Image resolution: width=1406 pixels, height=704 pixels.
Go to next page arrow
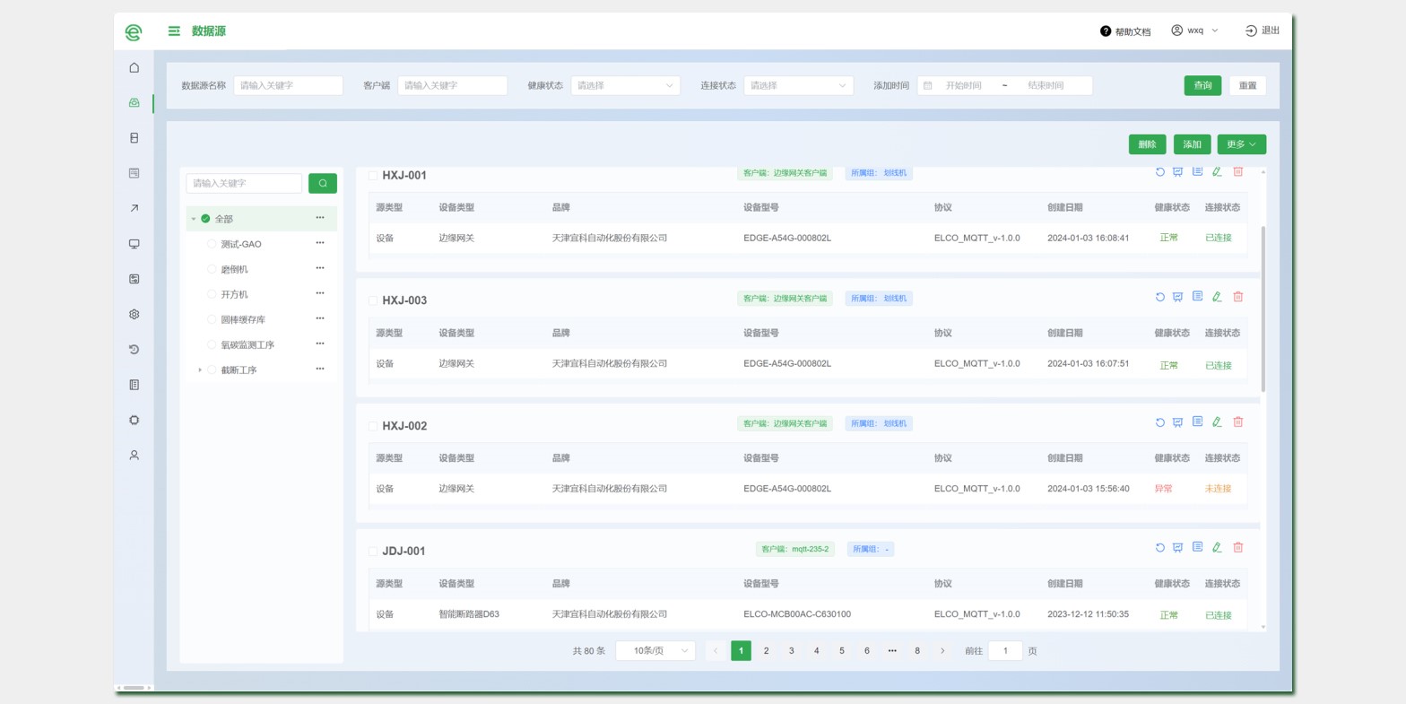point(942,651)
